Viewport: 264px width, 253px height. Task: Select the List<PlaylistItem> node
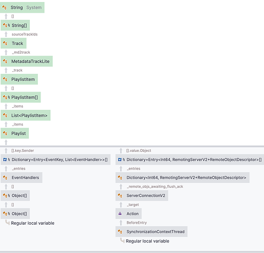(25, 115)
